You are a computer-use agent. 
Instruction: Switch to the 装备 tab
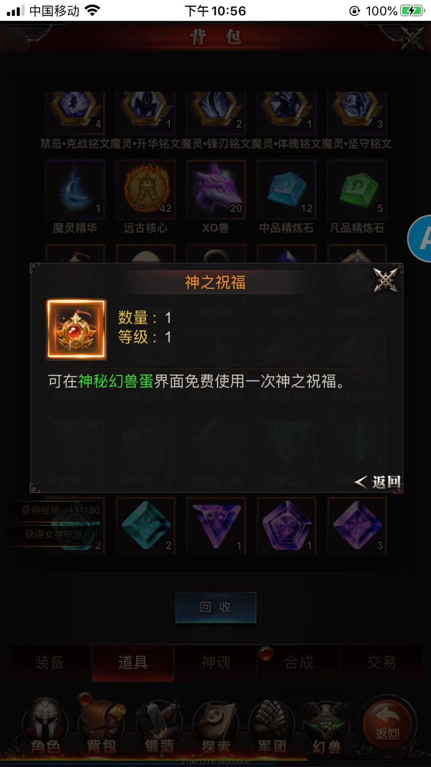[49, 663]
